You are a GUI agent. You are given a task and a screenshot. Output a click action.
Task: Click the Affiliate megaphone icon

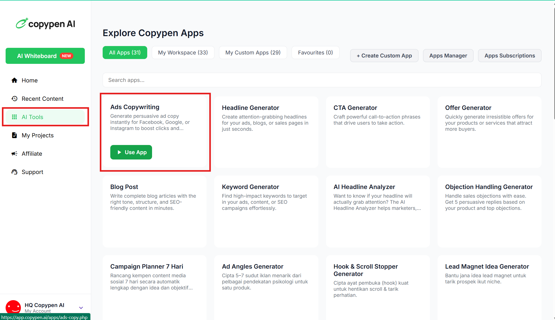point(15,154)
